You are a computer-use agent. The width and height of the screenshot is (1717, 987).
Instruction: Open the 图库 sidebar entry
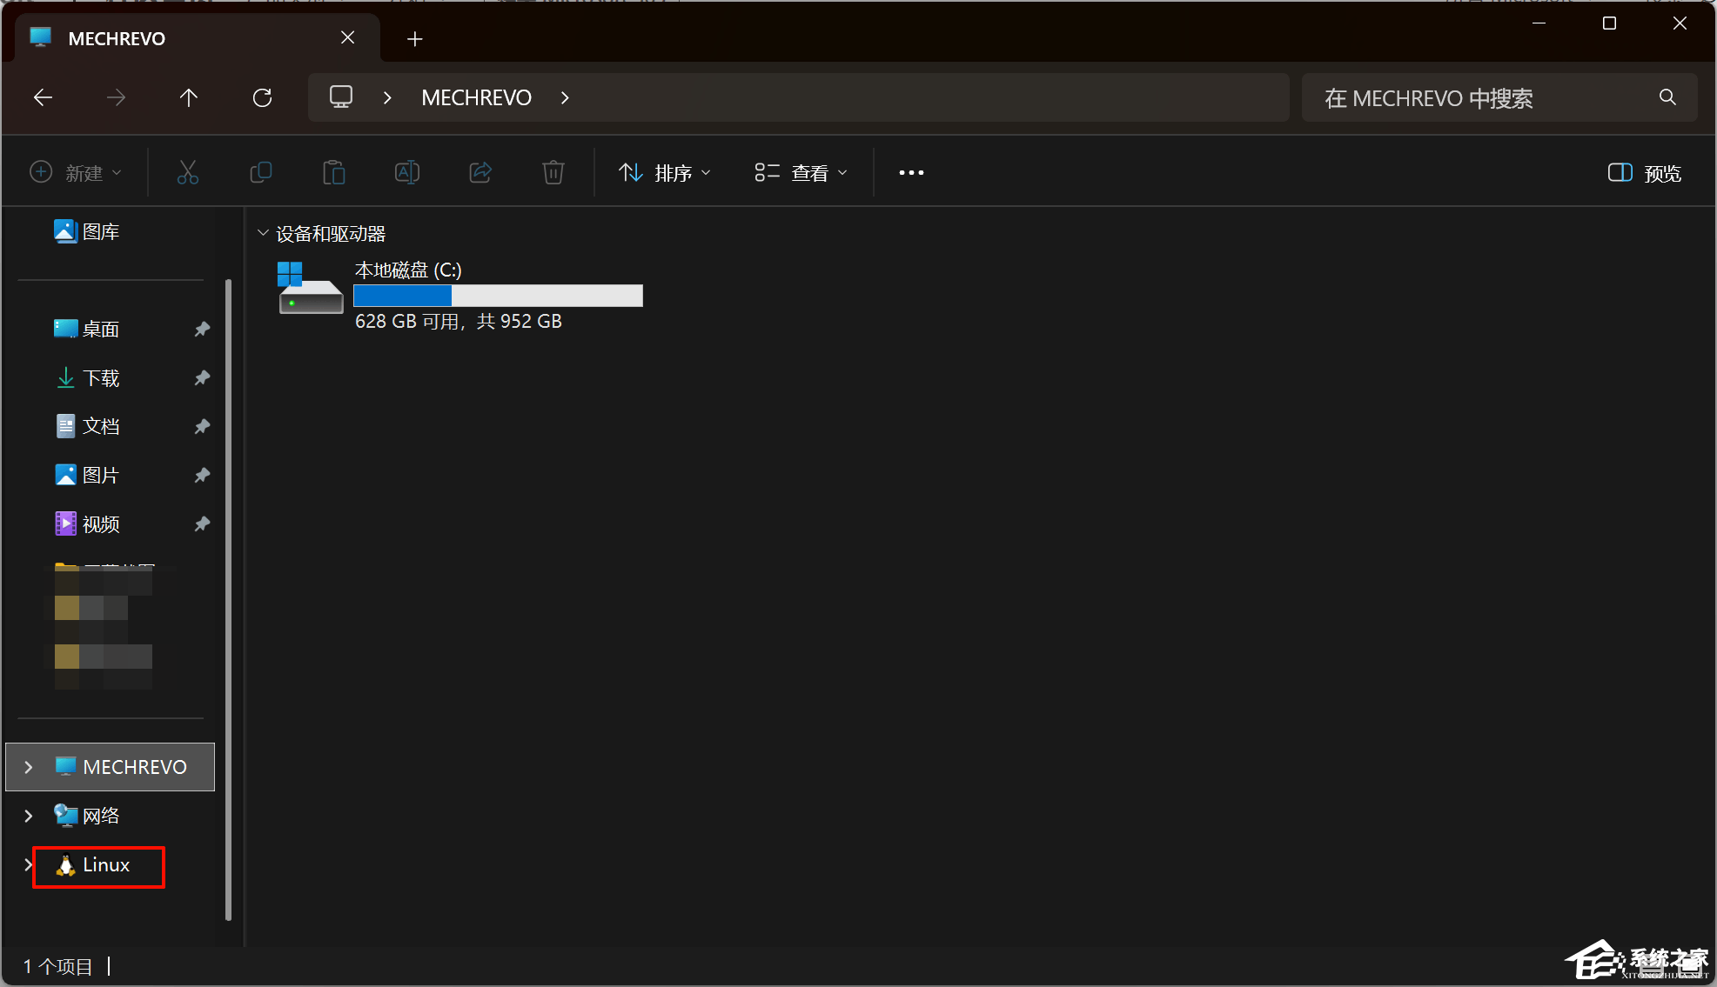point(98,231)
